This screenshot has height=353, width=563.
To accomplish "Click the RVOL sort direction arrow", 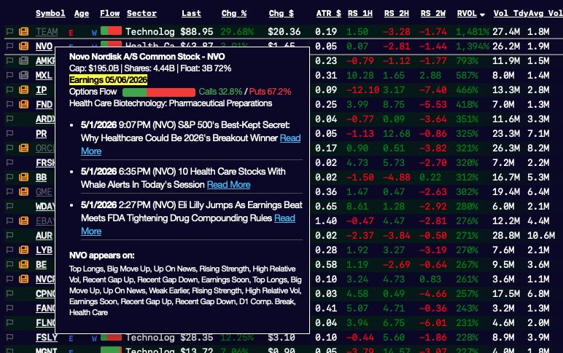I will point(482,15).
